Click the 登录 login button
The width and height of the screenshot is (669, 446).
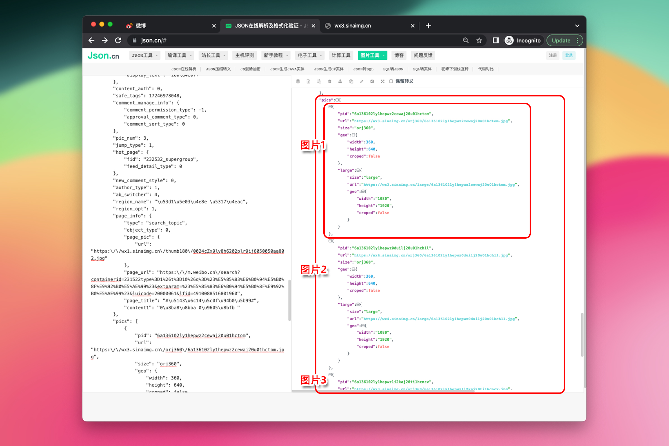tap(569, 55)
